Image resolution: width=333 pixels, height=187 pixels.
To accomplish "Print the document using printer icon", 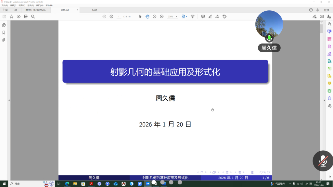I will [x=26, y=17].
